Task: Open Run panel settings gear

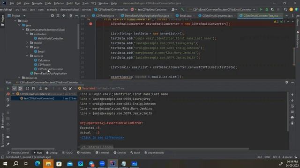Action: [x=287, y=82]
